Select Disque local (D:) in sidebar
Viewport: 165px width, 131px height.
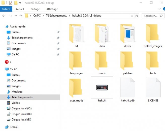point(21,114)
